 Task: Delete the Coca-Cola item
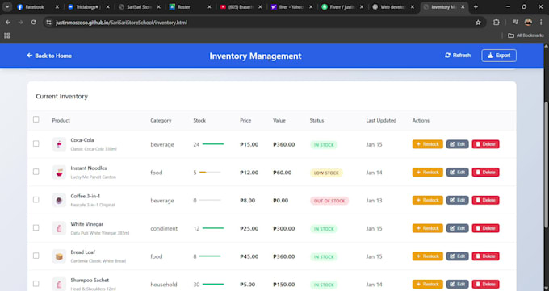pyautogui.click(x=486, y=144)
